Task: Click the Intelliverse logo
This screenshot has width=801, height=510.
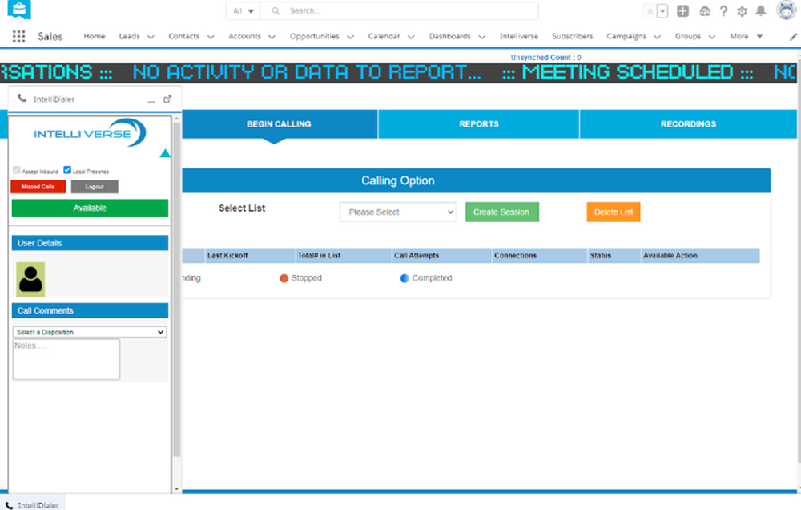Action: 90,132
